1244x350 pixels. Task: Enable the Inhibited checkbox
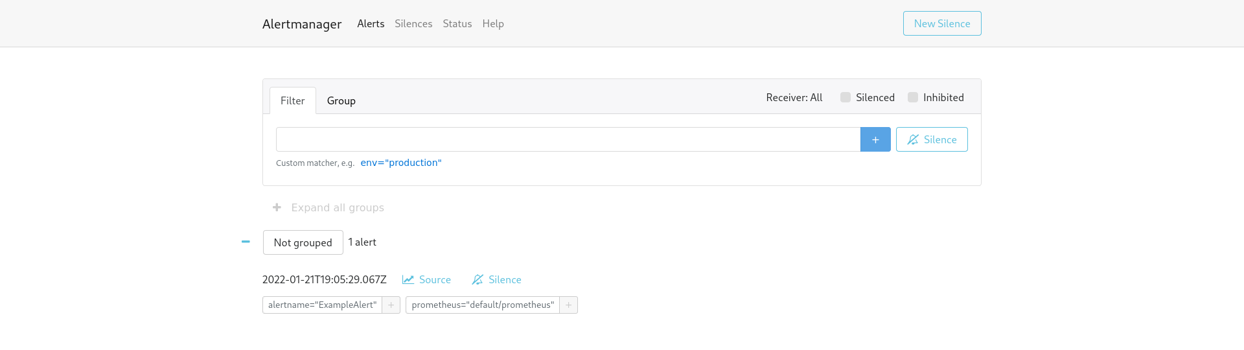[913, 97]
